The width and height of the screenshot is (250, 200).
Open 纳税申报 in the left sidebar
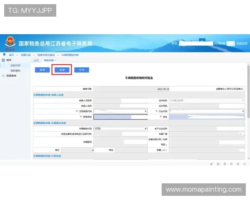tap(15, 65)
